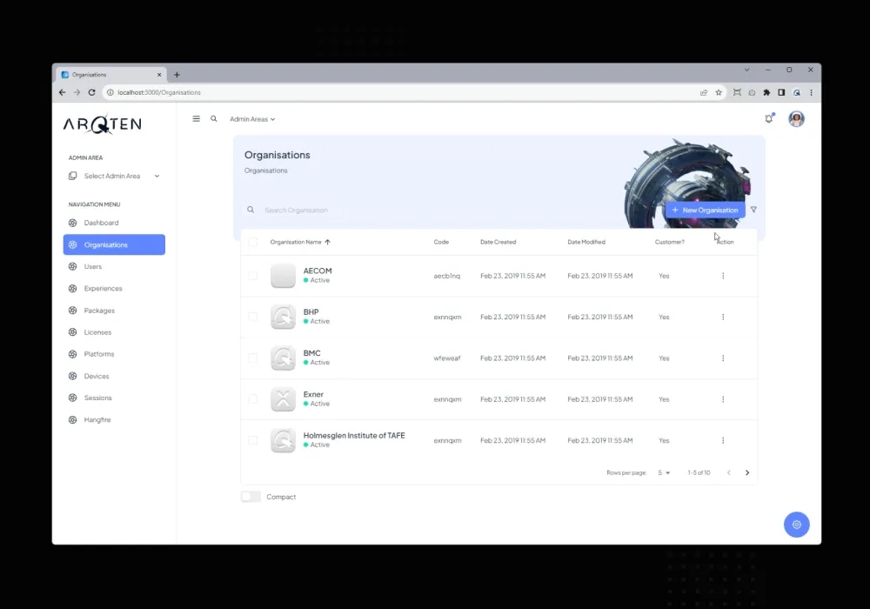
Task: Click the search magnifier in top bar
Action: [214, 118]
